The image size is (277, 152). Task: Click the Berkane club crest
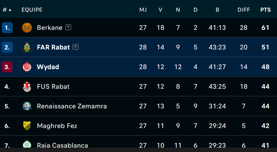pos(27,28)
